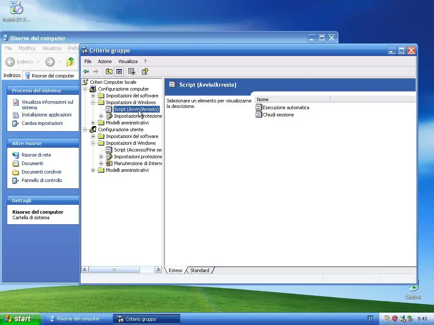Open Esecuzione automatica script entry
434x325 pixels.
point(286,107)
